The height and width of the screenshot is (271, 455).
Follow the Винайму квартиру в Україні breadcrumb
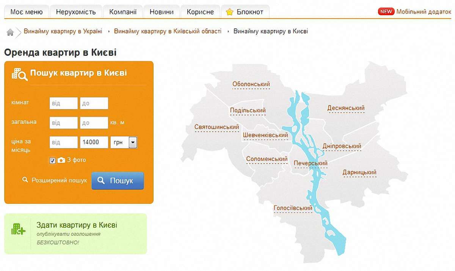(63, 31)
